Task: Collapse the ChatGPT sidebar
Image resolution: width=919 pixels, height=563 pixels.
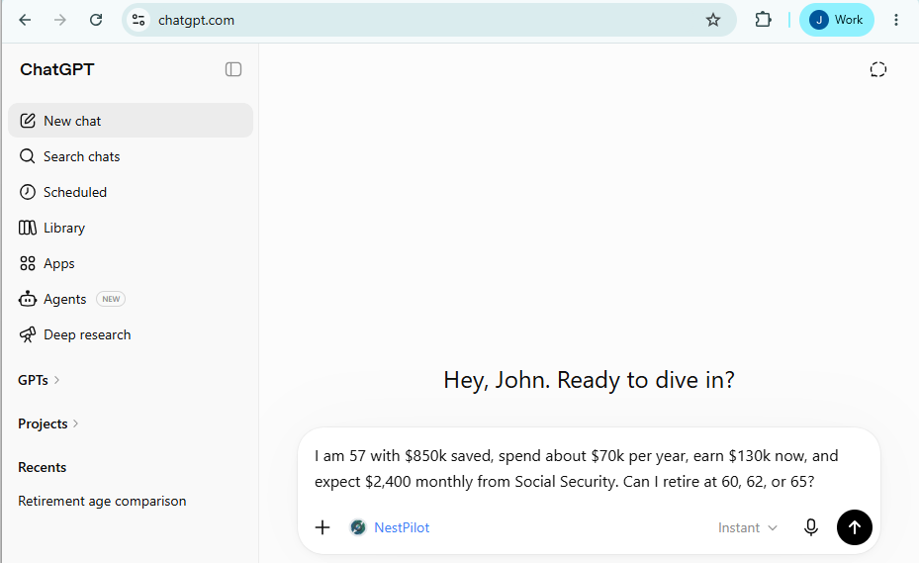Action: (x=233, y=69)
